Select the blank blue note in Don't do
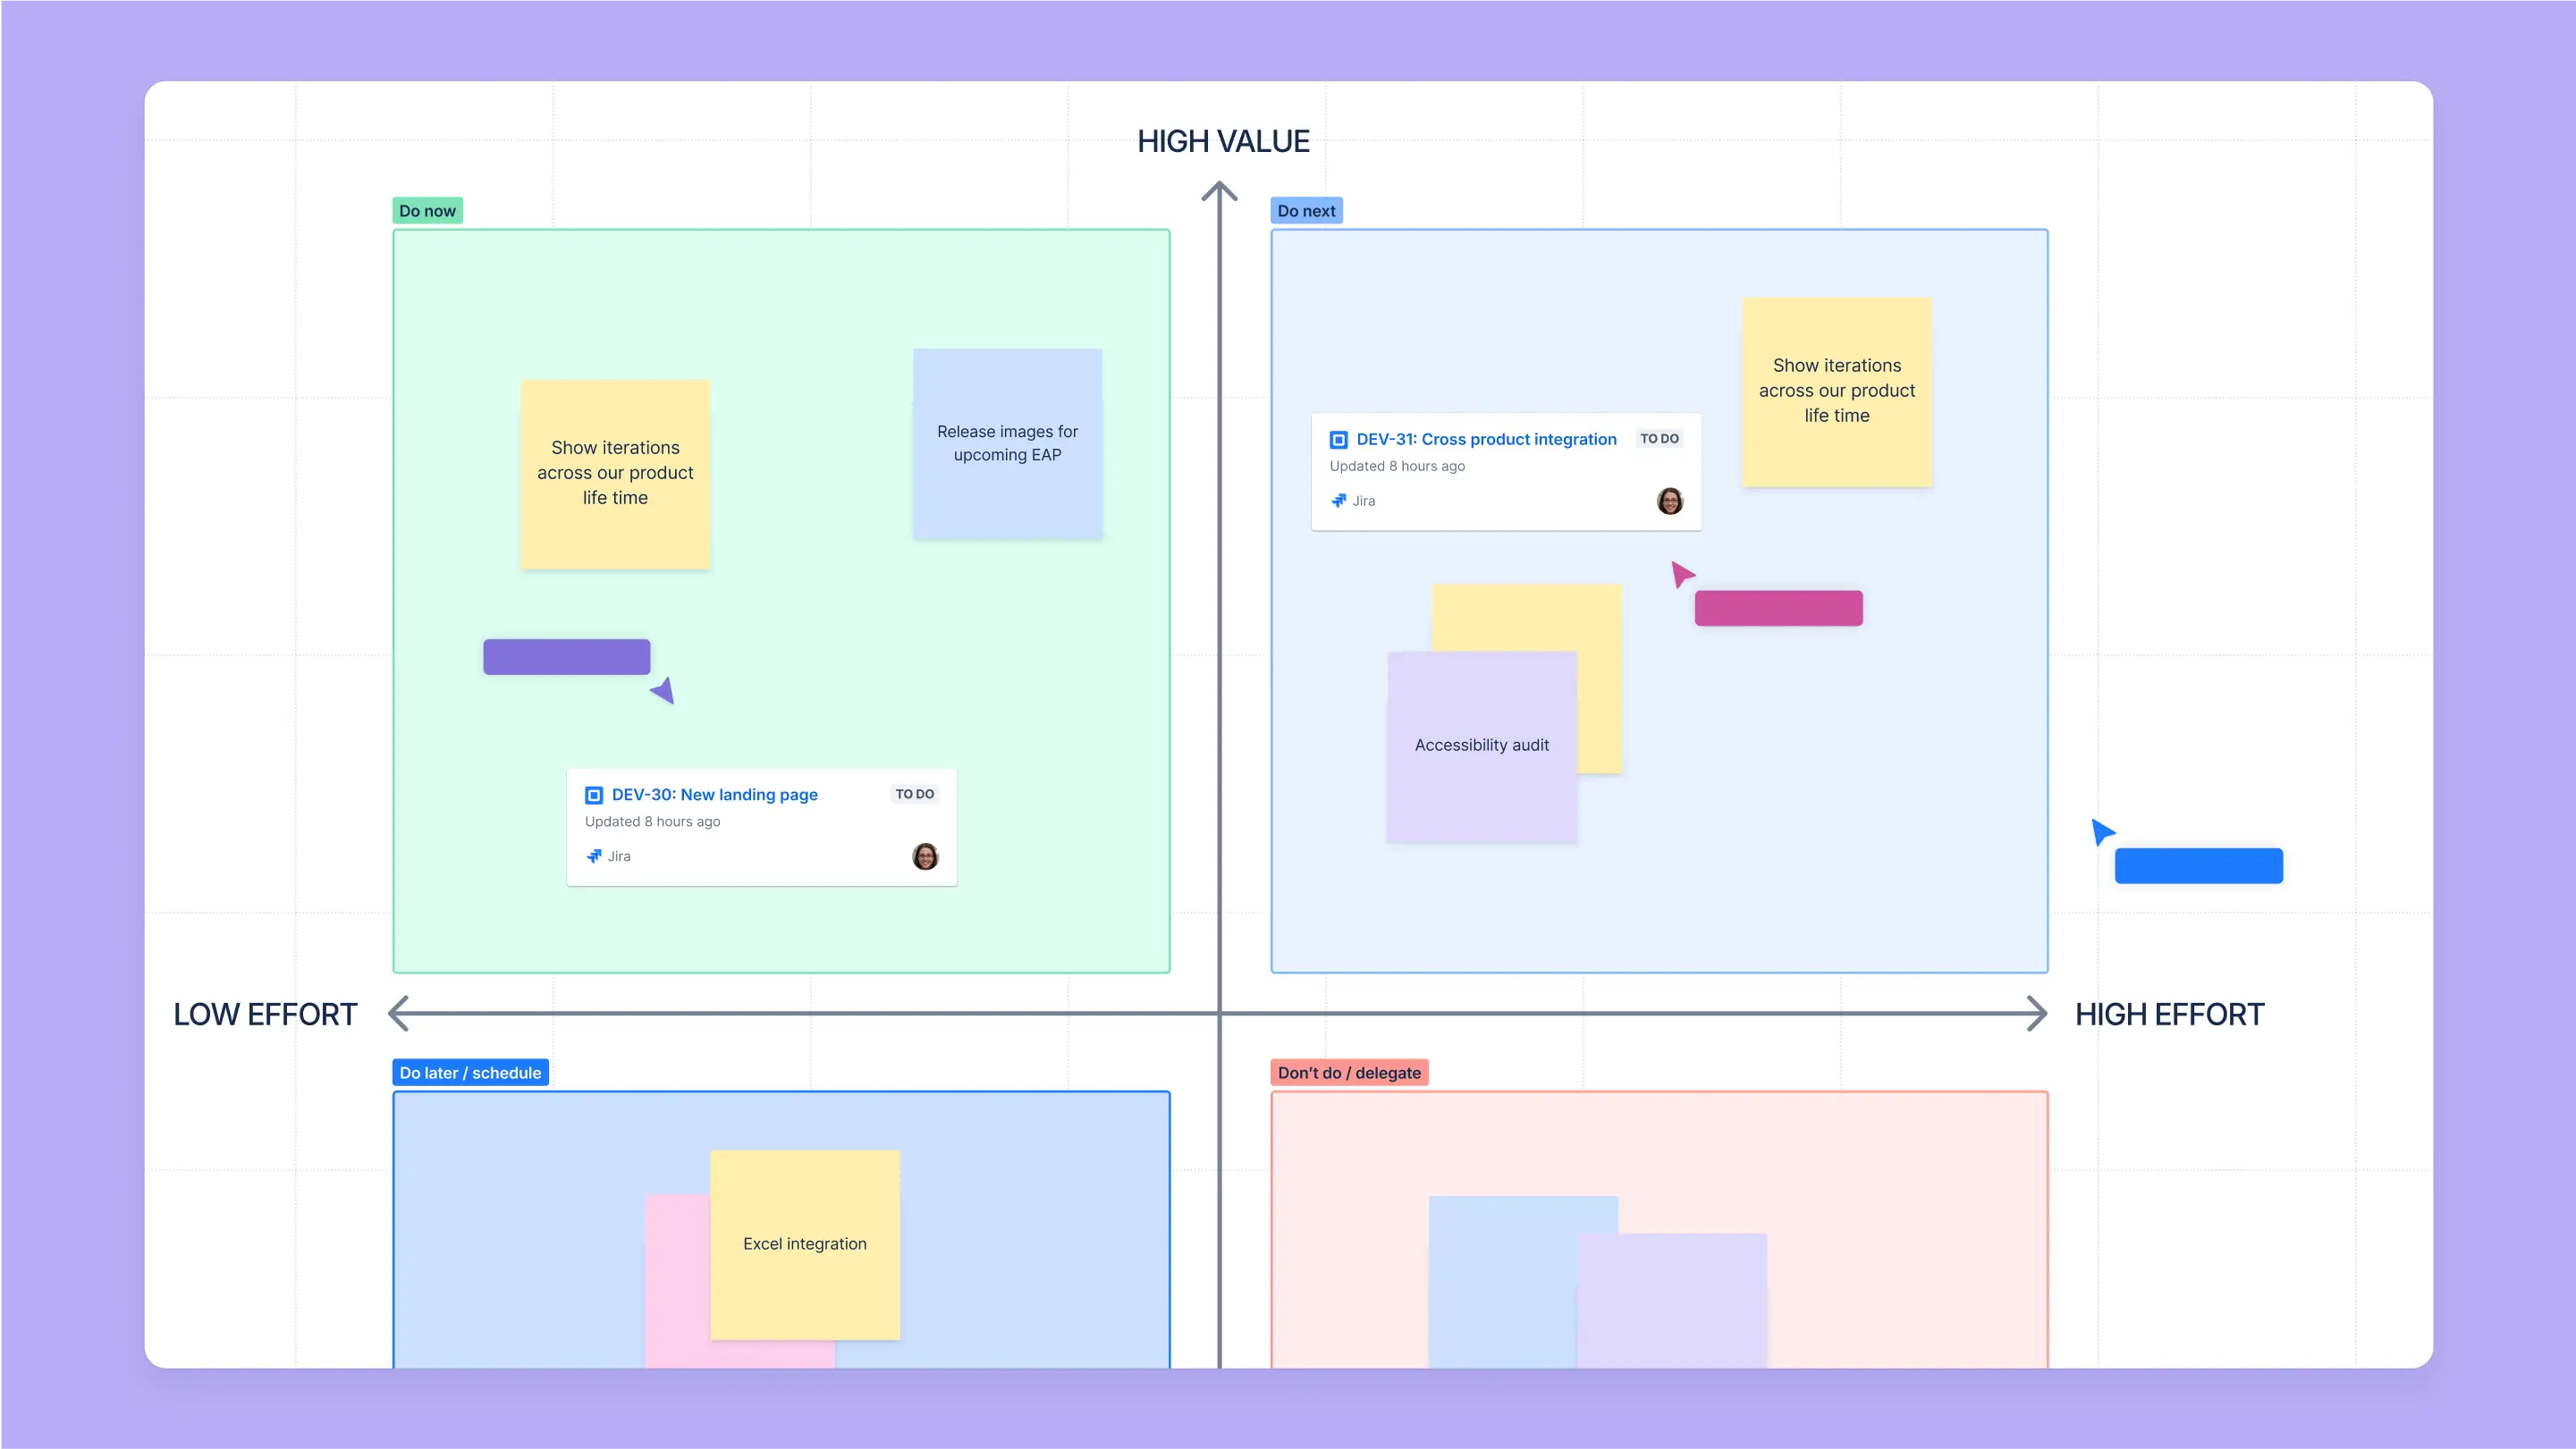Screen dimensions: 2576x1449 [1502, 1280]
